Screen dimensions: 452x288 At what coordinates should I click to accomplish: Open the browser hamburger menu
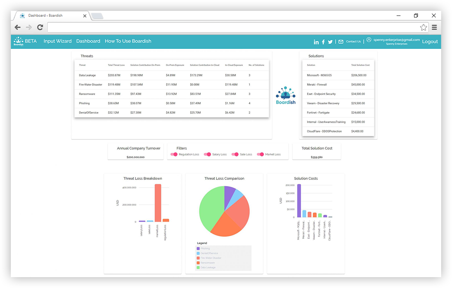point(435,28)
